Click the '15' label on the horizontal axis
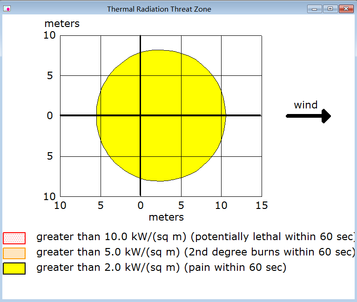 pos(262,206)
